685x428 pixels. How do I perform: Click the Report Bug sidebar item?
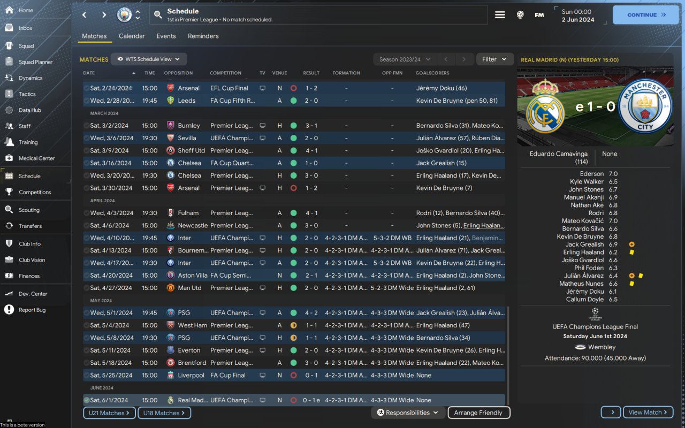(x=35, y=310)
